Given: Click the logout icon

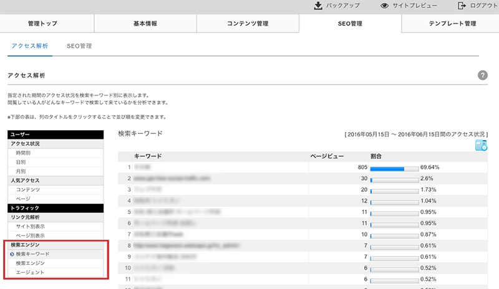Looking at the screenshot, I should pos(462,6).
